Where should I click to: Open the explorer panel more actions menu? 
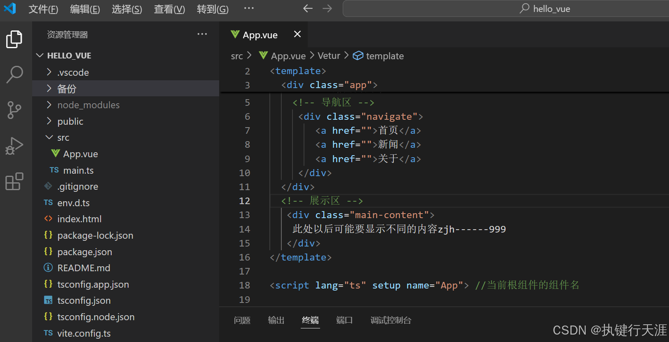202,34
